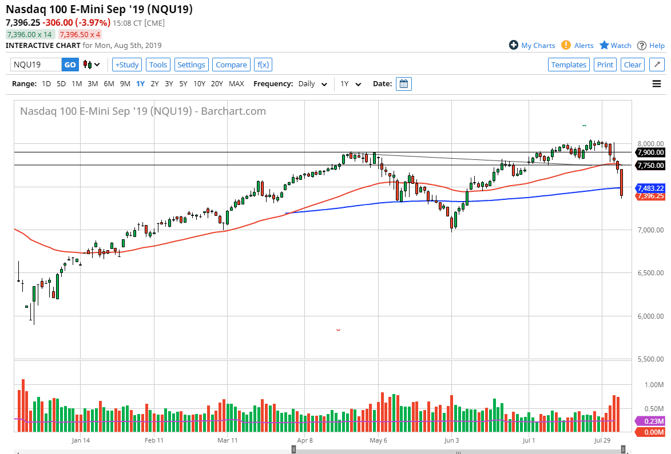Enable the MAX range view
This screenshot has width=671, height=454.
tap(236, 83)
